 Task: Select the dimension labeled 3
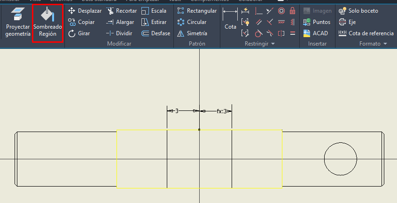pyautogui.click(x=177, y=111)
